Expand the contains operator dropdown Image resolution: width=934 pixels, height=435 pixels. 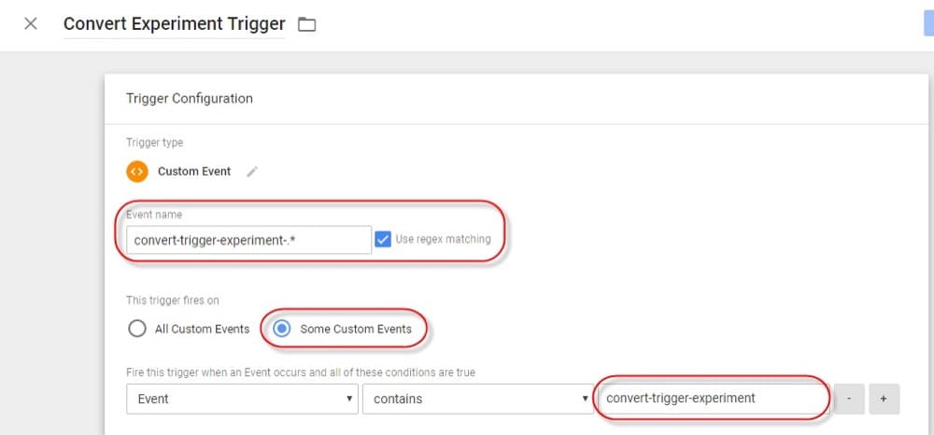click(x=476, y=399)
